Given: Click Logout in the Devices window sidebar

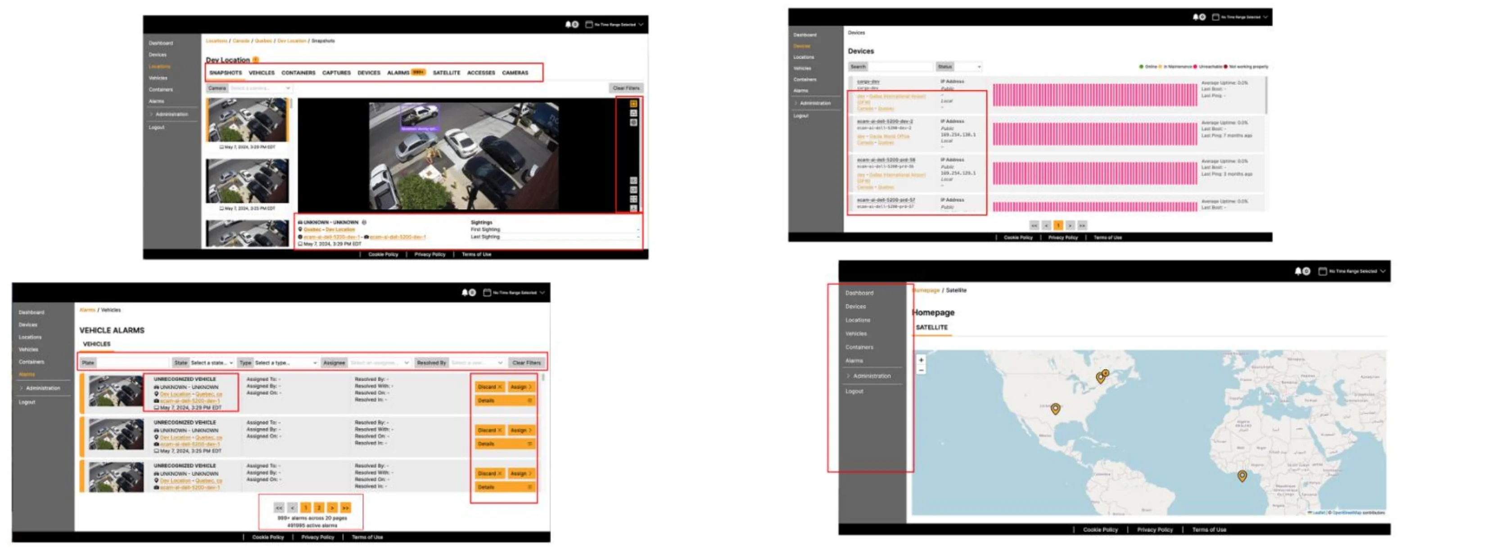Looking at the screenshot, I should 800,116.
